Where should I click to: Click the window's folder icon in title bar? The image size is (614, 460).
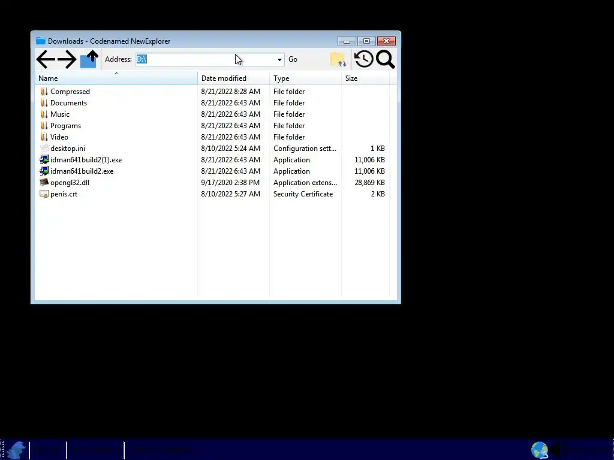click(41, 41)
